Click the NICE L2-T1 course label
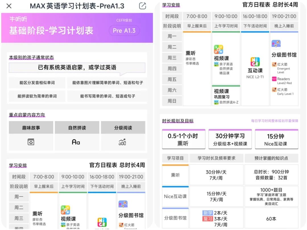Image resolution: width=307 pixels, height=230 pixels. [x=255, y=77]
